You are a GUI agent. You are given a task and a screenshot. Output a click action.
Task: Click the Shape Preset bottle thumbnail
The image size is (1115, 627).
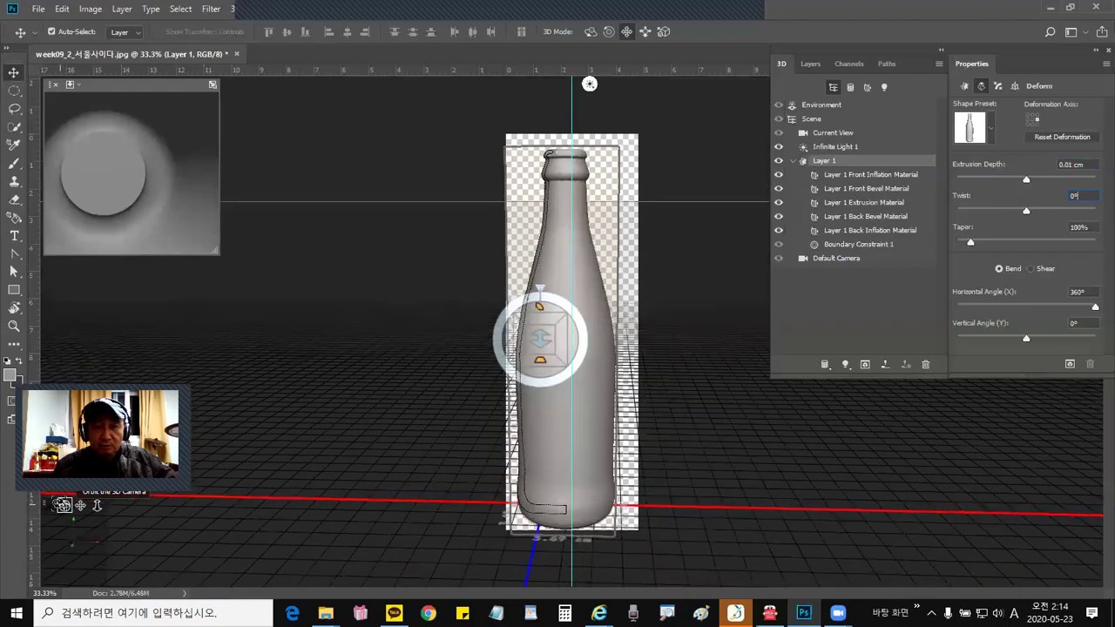tap(970, 128)
